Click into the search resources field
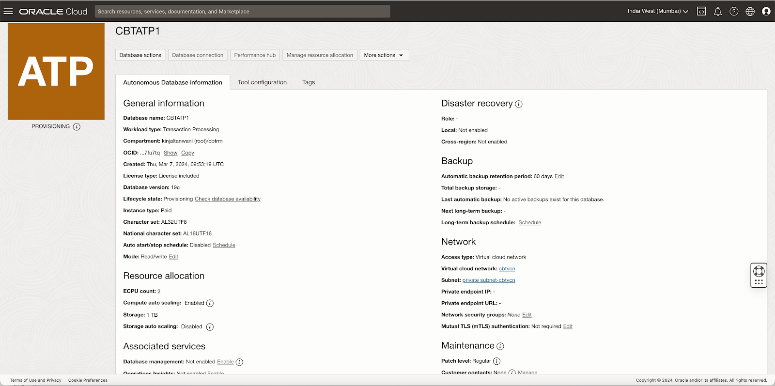 (x=242, y=11)
